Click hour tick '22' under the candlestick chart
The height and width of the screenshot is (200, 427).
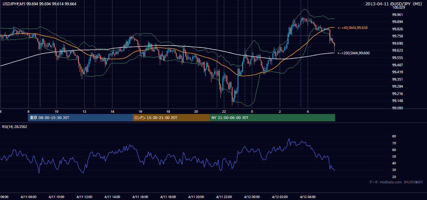coord(224,111)
